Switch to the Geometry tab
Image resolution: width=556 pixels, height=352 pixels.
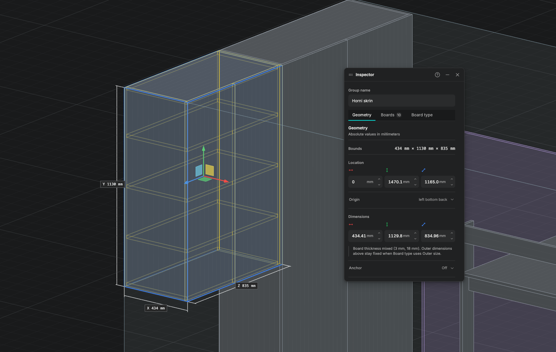tap(362, 115)
